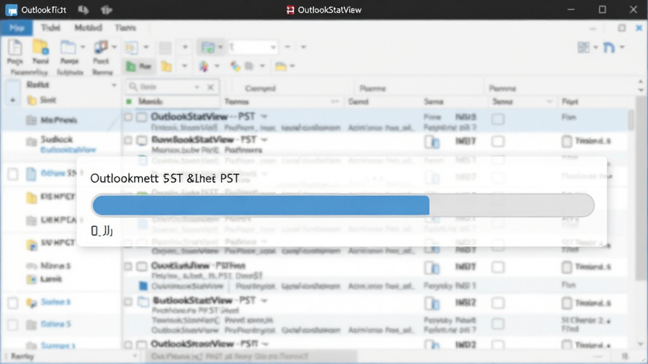Click the ENHPCT folder icon in the sidebar
This screenshot has height=364, width=648.
(32, 198)
